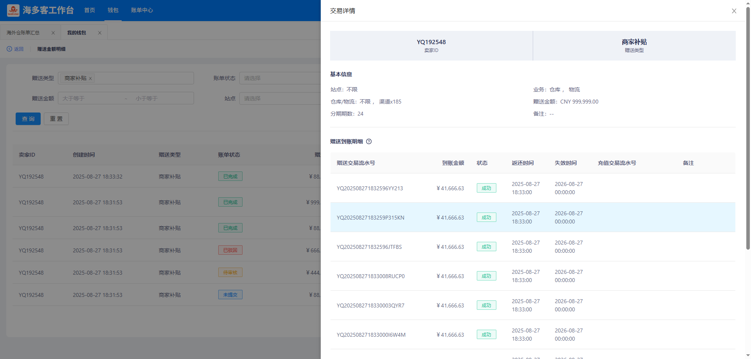751x359 pixels.
Task: Select row YQ2025082718330003QYR7
Action: pyautogui.click(x=533, y=305)
